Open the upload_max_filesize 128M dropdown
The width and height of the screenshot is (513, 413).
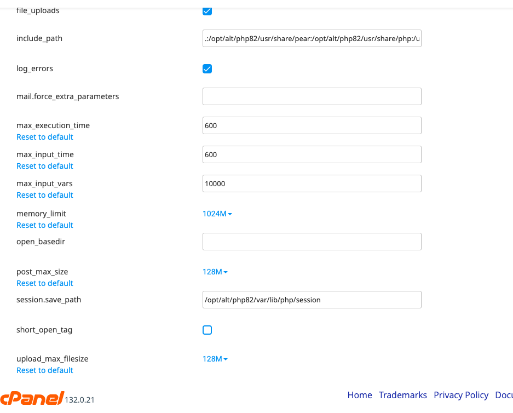[x=215, y=359]
